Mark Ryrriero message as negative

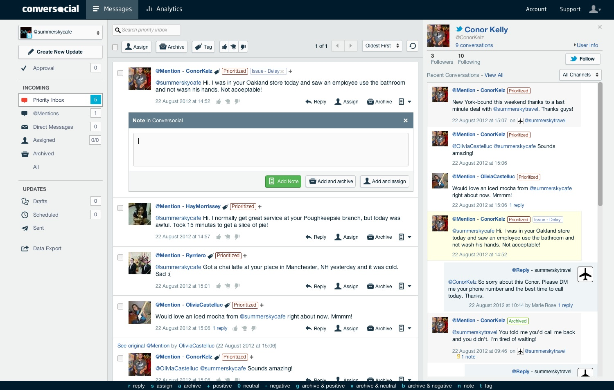pyautogui.click(x=237, y=286)
